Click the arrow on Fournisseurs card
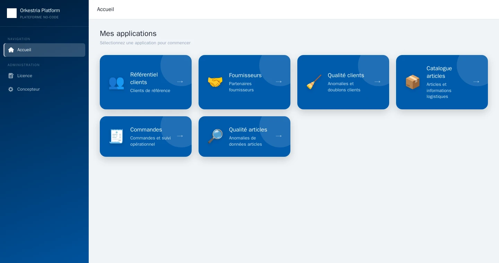The width and height of the screenshot is (499, 263). (x=279, y=82)
